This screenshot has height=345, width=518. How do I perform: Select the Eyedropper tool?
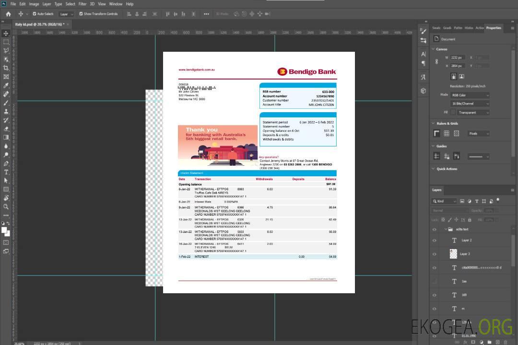coord(6,85)
